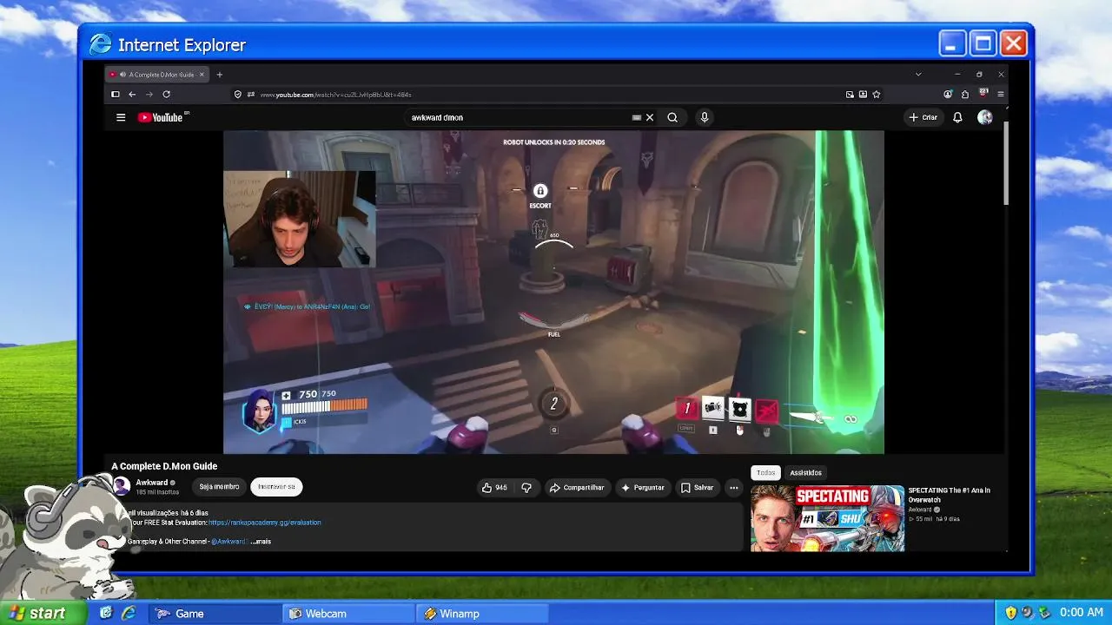
Task: Open the @Awkward channel link in description
Action: pos(229,542)
